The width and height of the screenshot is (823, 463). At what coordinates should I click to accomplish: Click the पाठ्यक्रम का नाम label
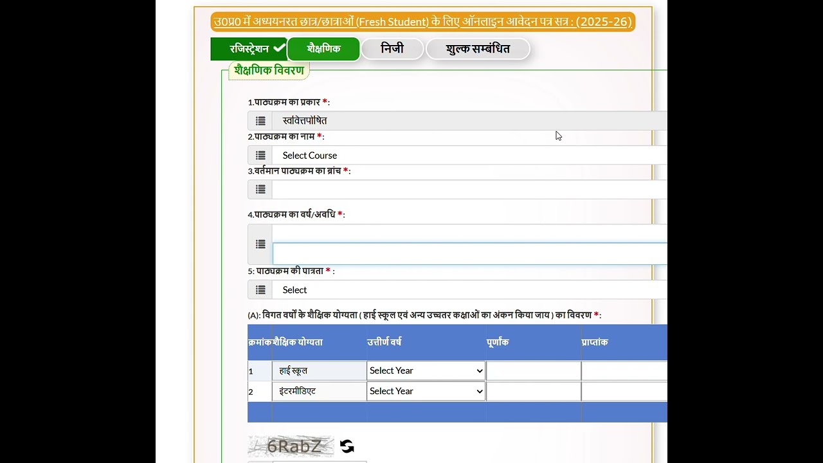click(x=285, y=137)
